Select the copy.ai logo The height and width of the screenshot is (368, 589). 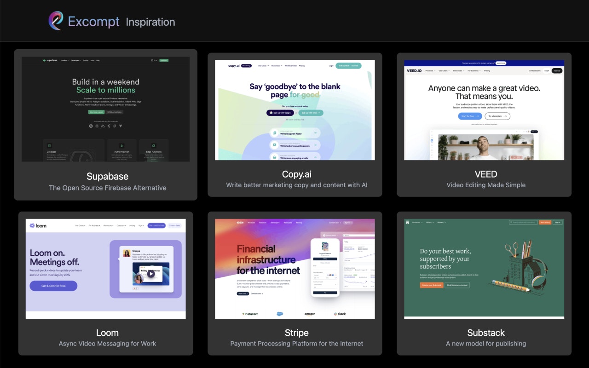pyautogui.click(x=234, y=66)
